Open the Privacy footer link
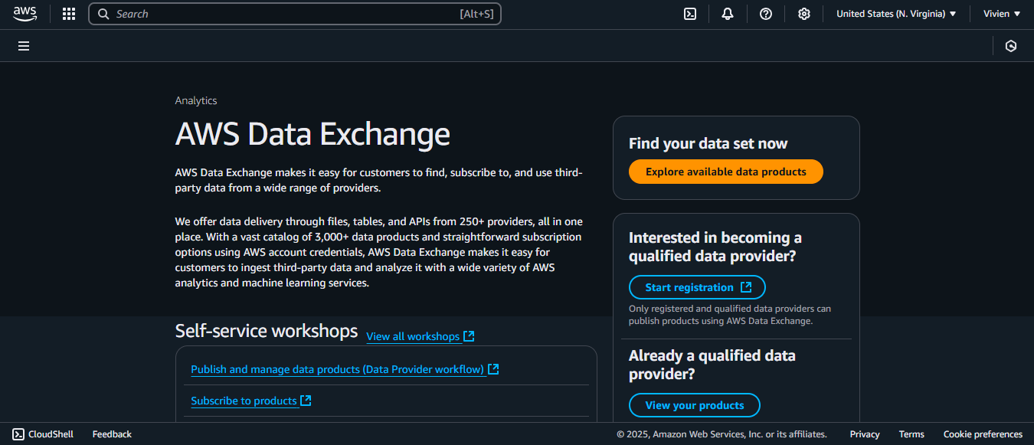The image size is (1034, 445). click(x=865, y=434)
